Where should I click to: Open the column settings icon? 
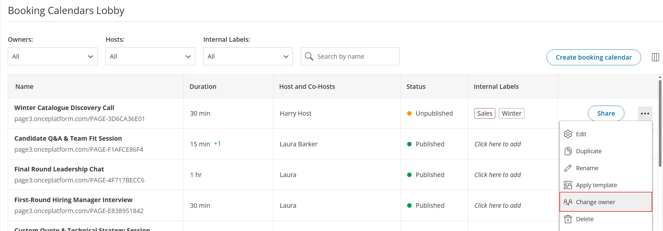(655, 57)
